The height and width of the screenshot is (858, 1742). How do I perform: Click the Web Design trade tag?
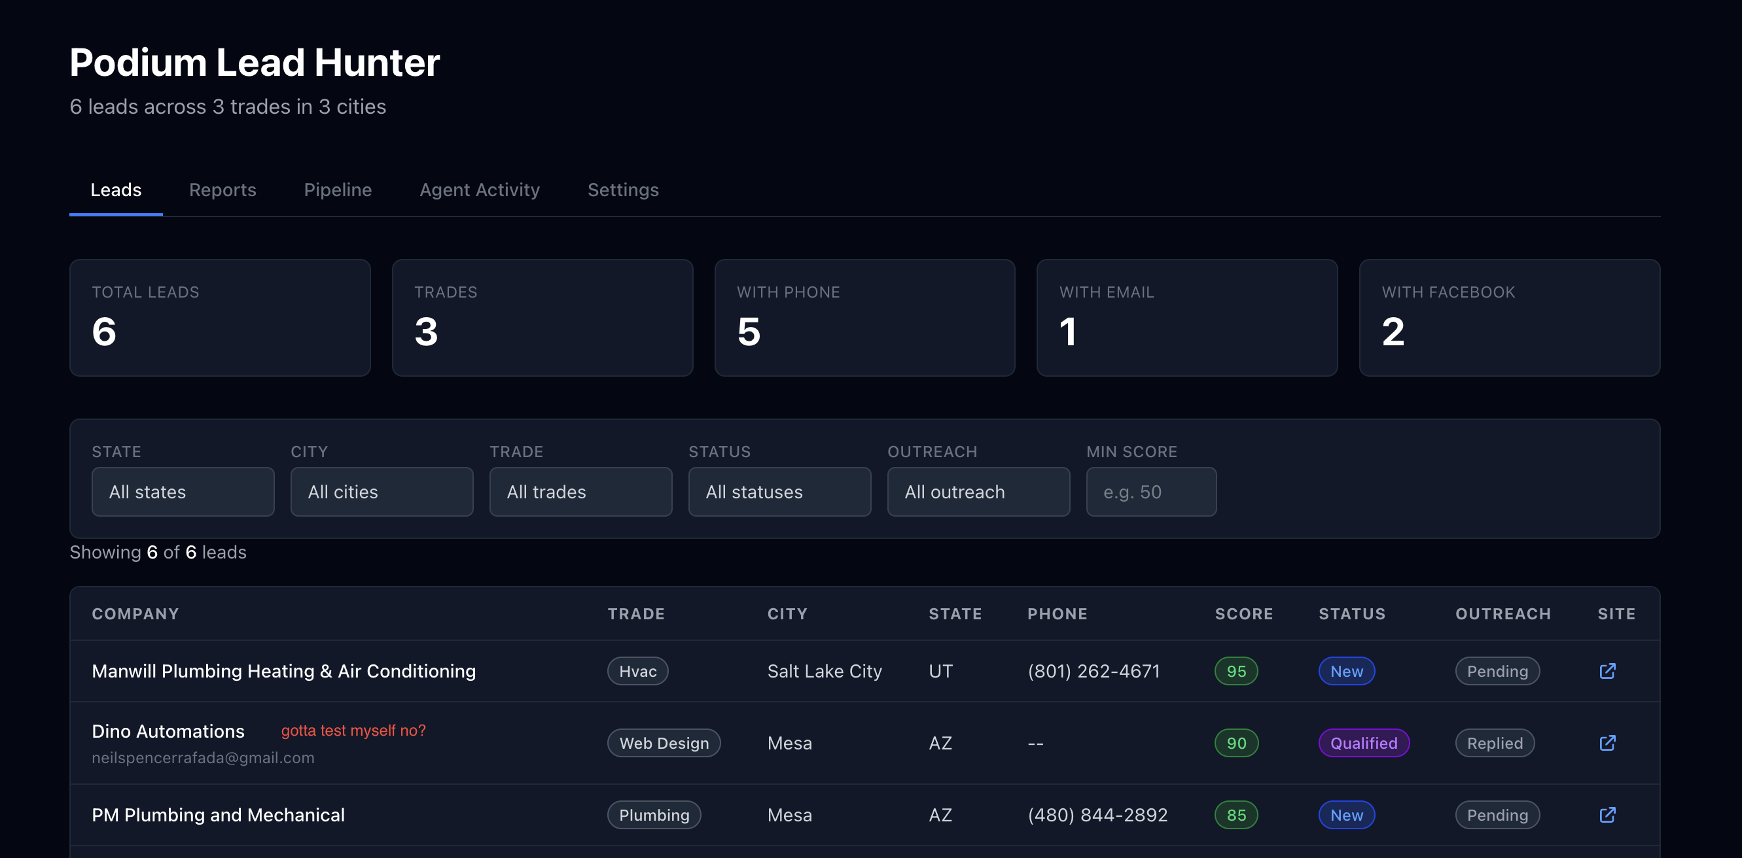click(x=664, y=742)
